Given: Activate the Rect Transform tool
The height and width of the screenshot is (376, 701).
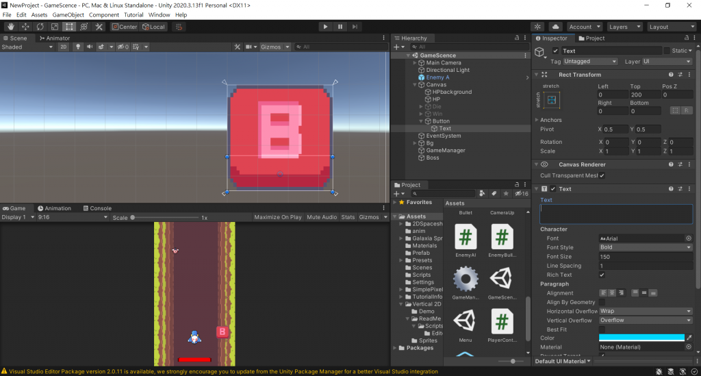Looking at the screenshot, I should 69,27.
